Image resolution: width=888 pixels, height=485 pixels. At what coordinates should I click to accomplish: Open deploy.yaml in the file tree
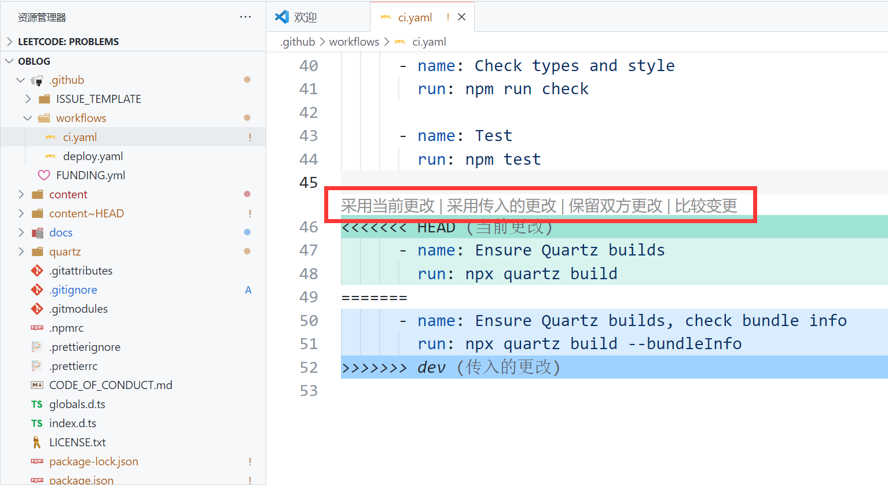pyautogui.click(x=93, y=157)
